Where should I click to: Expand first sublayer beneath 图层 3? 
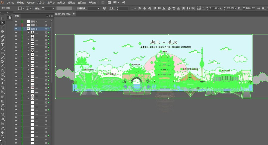pos(28,32)
